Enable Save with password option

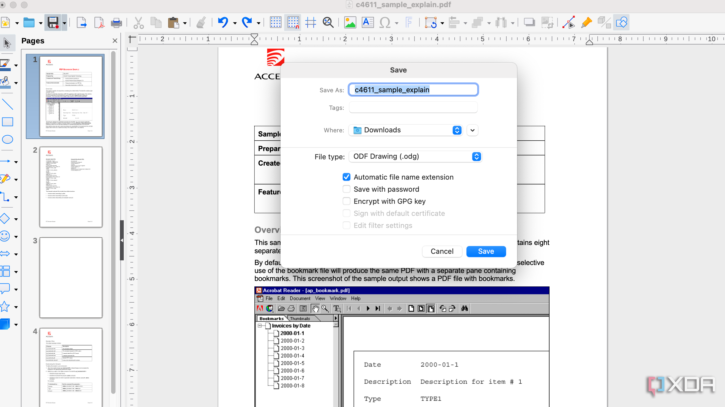coord(347,189)
